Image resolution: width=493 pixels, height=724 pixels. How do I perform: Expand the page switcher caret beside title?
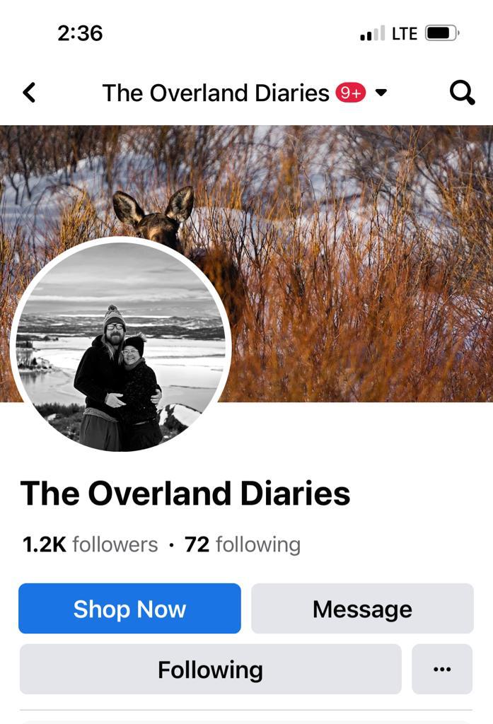tap(381, 93)
